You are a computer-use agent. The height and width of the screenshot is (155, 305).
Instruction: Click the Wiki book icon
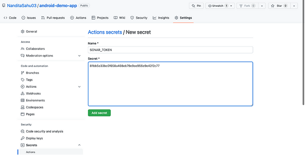click(116, 18)
